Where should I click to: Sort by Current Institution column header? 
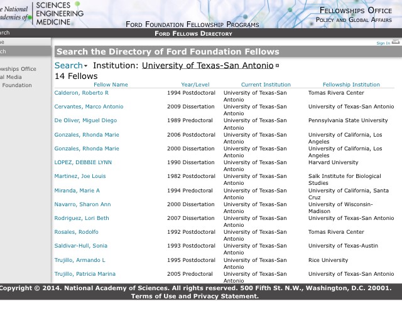pos(266,85)
